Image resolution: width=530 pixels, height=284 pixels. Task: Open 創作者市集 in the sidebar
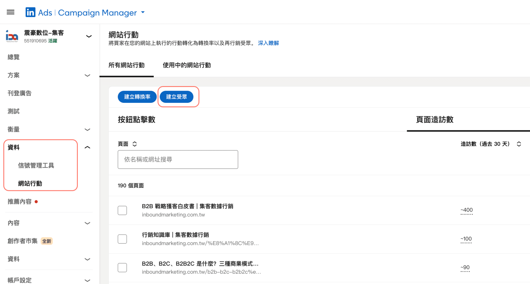(x=23, y=241)
